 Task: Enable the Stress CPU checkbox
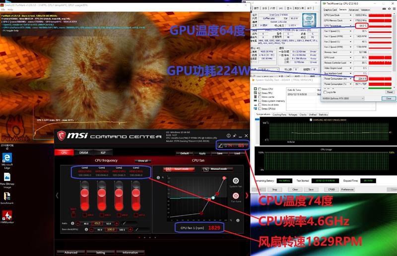pos(259,88)
